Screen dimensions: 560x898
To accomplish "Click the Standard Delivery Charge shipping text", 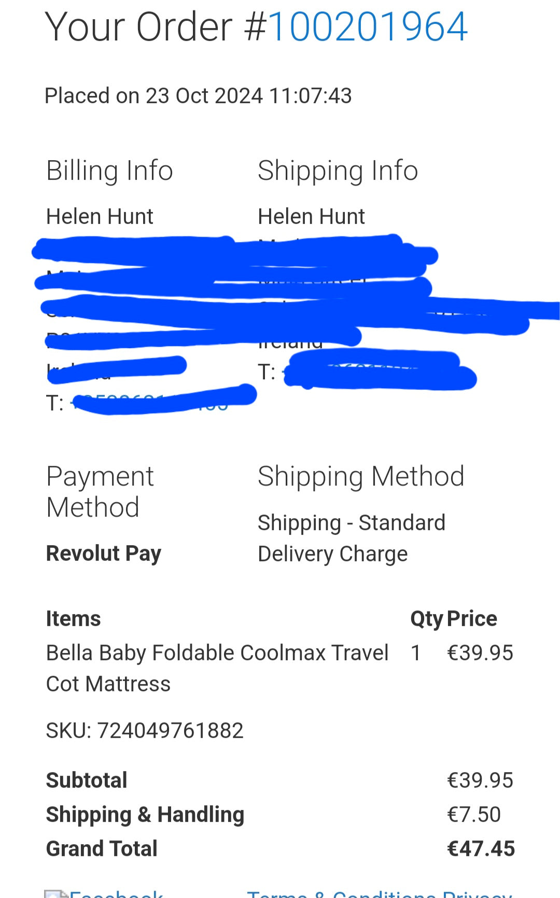I will [x=352, y=538].
